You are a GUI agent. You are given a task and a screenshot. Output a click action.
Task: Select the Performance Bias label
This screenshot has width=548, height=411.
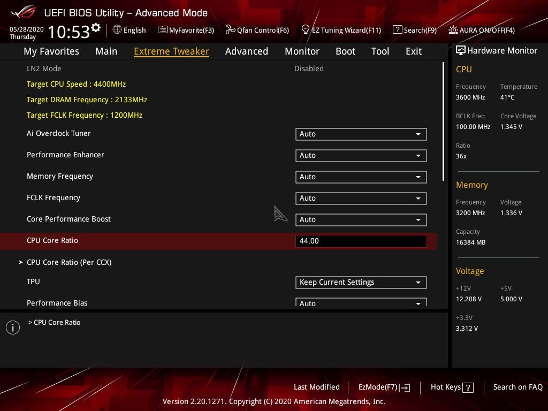[x=57, y=303]
